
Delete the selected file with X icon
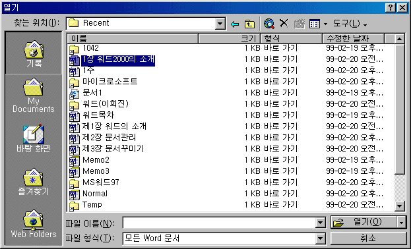coord(284,24)
